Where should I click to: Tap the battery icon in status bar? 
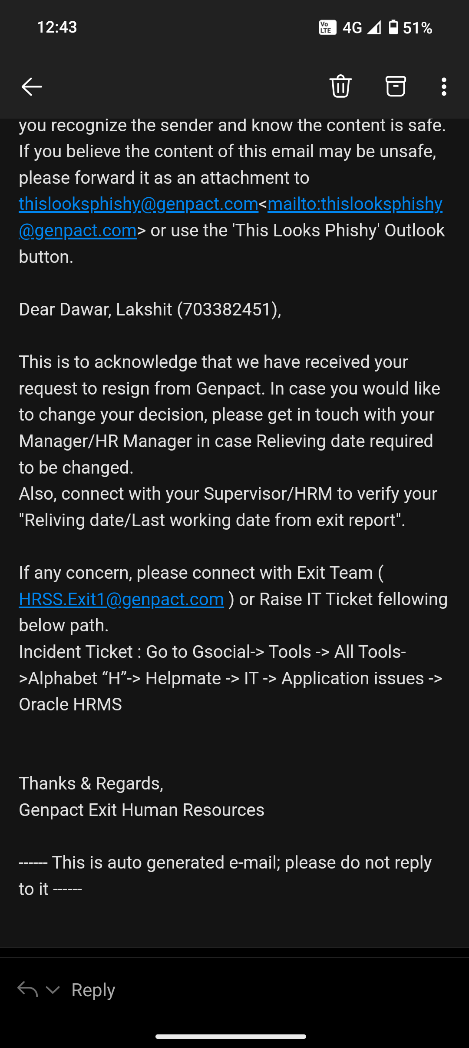tap(393, 27)
